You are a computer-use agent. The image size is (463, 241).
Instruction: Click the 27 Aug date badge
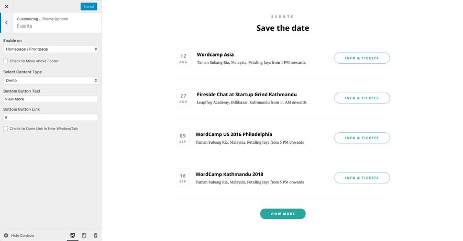183,98
